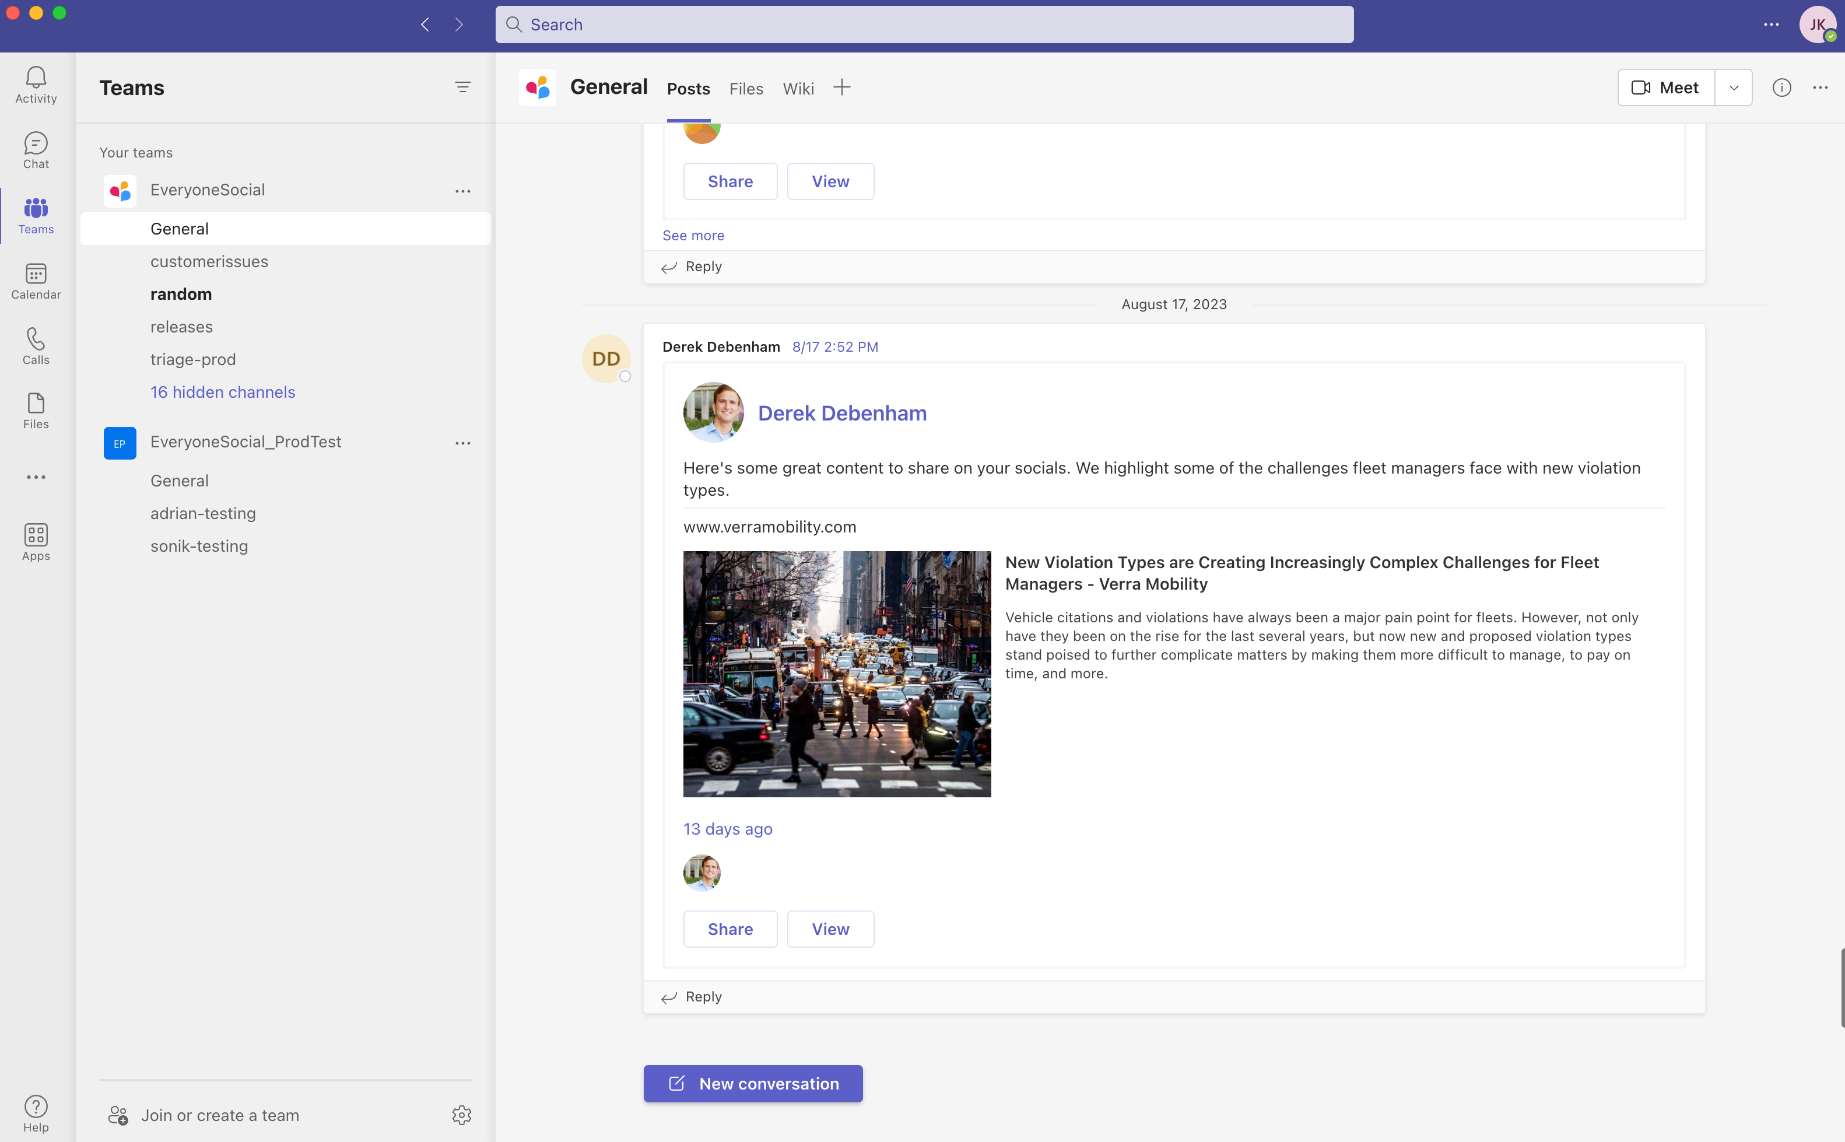Select the random channel
This screenshot has height=1142, width=1845.
[181, 295]
